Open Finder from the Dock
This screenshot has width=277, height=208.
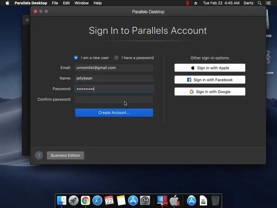click(x=62, y=201)
